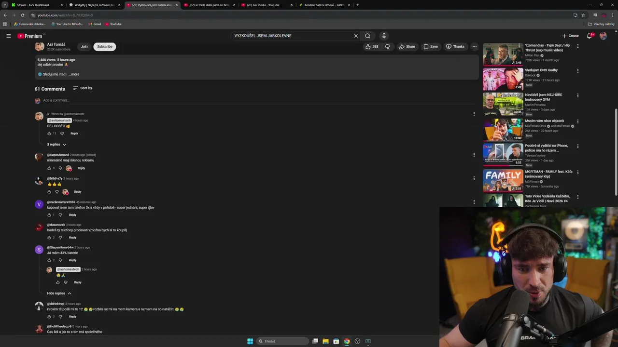The image size is (618, 347).
Task: Open the Sort by comments menu
Action: pos(83,88)
